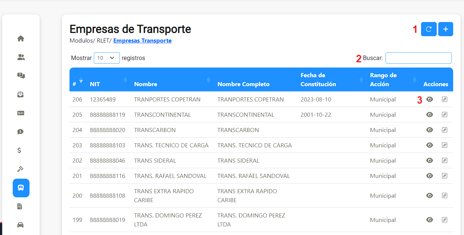
Task: Edit the TRANS EXTRA RAPIDO CARIBE row
Action: [444, 195]
